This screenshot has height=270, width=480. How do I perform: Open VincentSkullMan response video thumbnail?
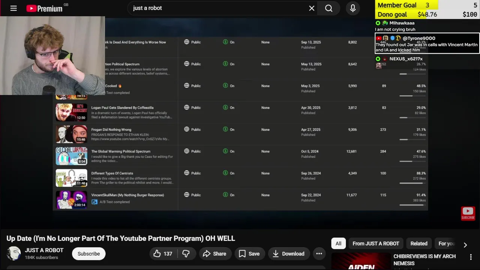pos(71,199)
